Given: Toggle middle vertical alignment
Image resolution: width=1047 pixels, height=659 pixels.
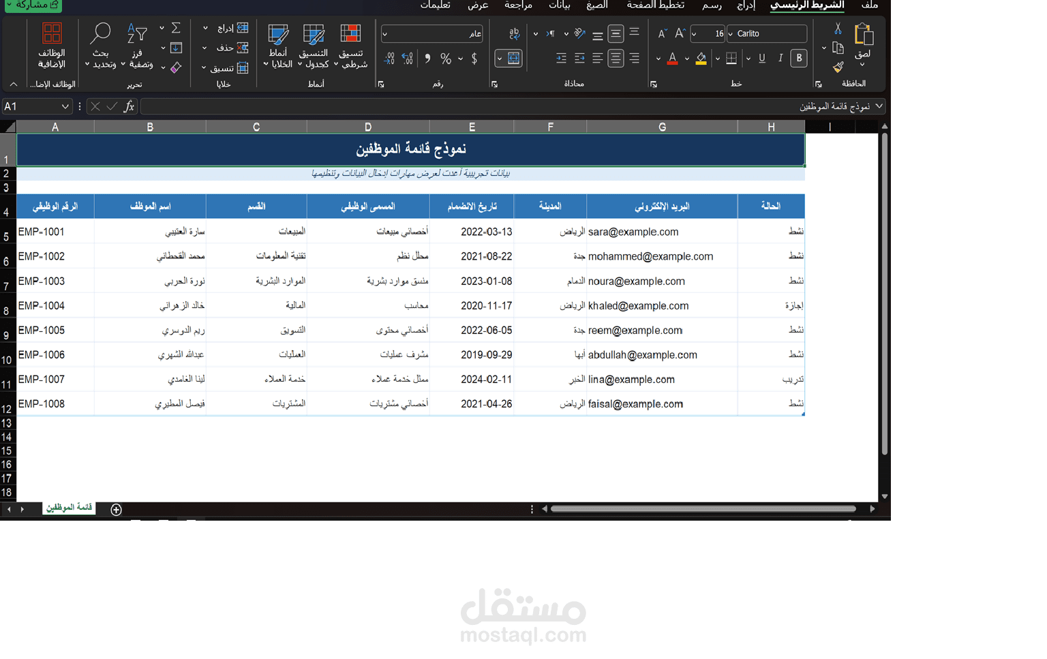Looking at the screenshot, I should point(616,33).
